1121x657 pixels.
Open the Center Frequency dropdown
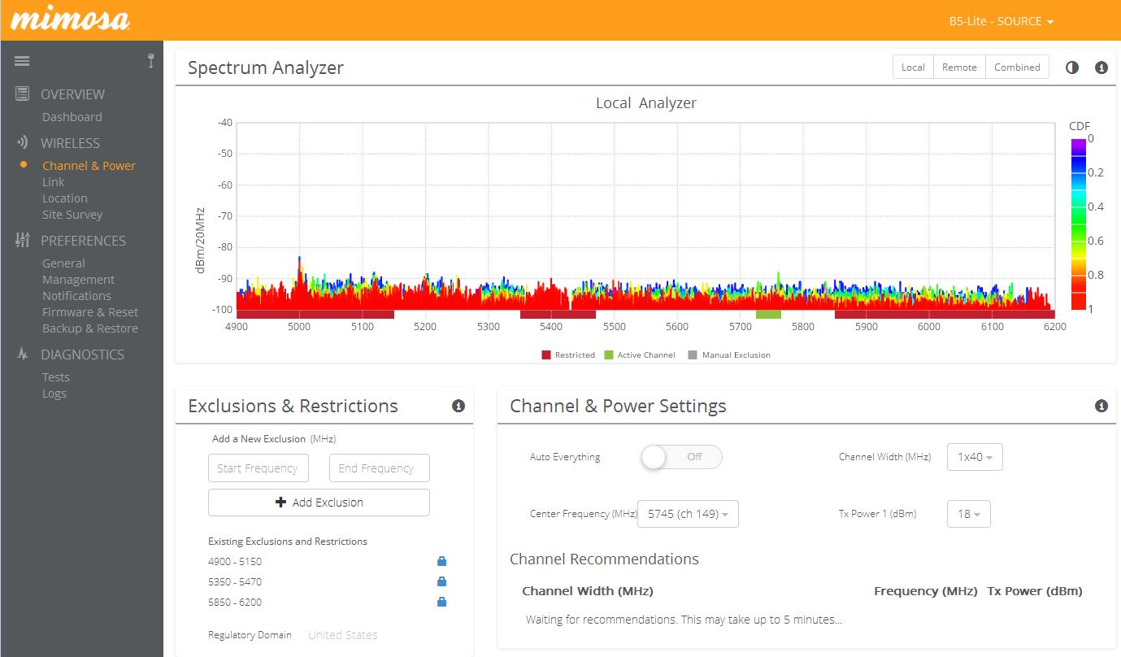point(688,514)
